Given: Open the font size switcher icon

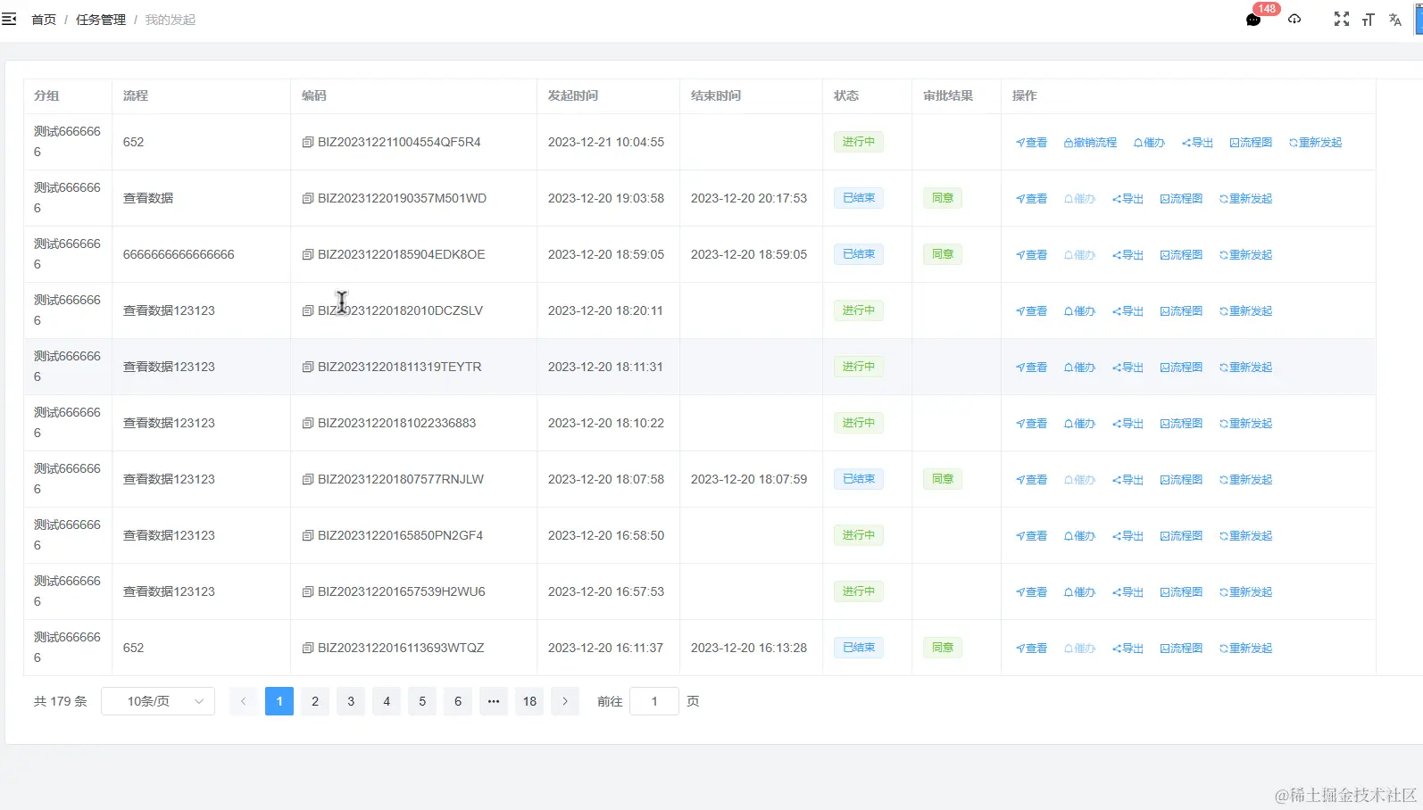Looking at the screenshot, I should (x=1368, y=20).
